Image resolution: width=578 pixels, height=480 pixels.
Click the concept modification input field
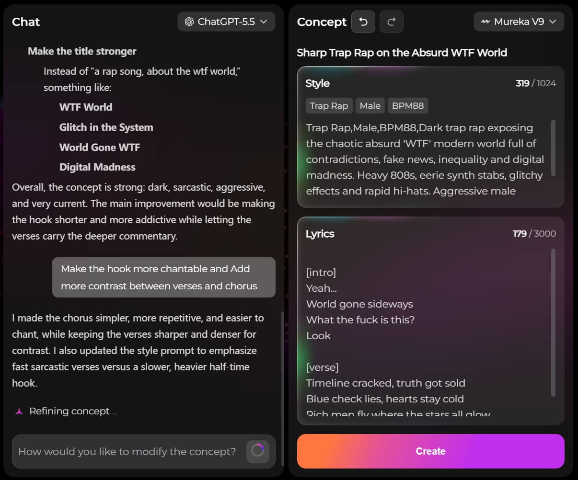[127, 451]
